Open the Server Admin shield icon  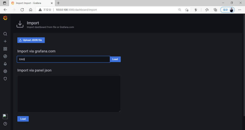coord(5,79)
